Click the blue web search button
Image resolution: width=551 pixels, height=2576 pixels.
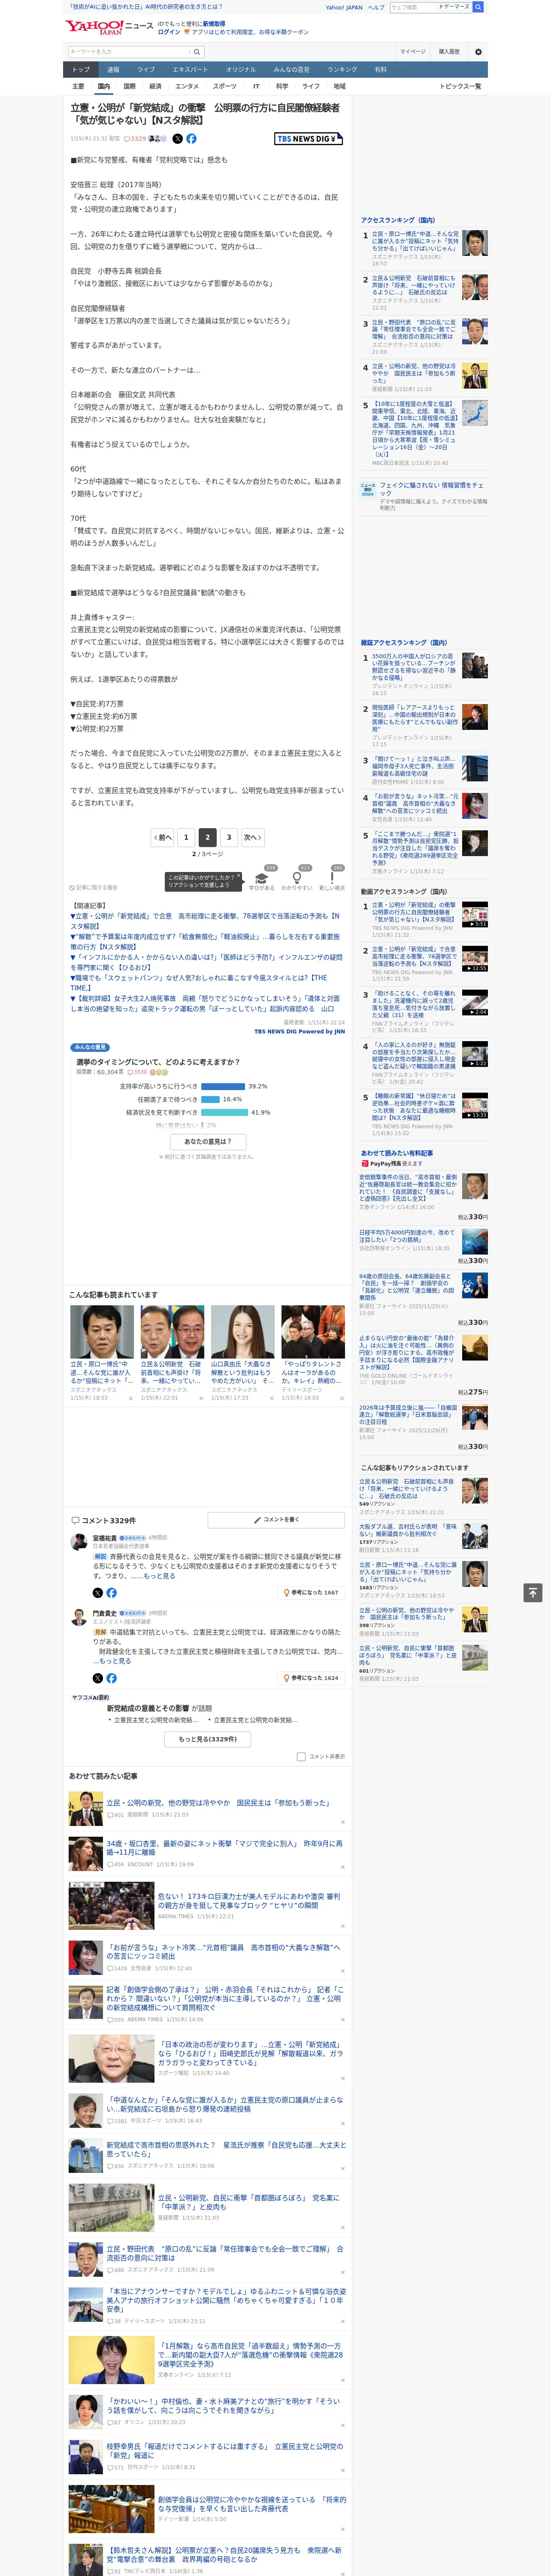[478, 7]
